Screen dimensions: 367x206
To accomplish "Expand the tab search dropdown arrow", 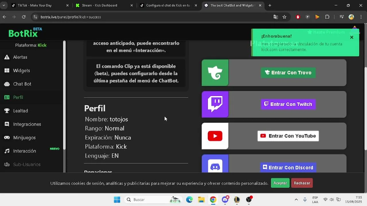I will click(4, 5).
